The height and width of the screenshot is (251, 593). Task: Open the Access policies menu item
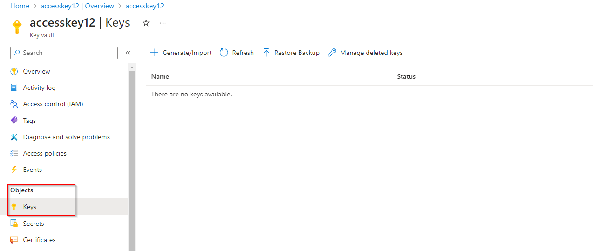point(45,153)
